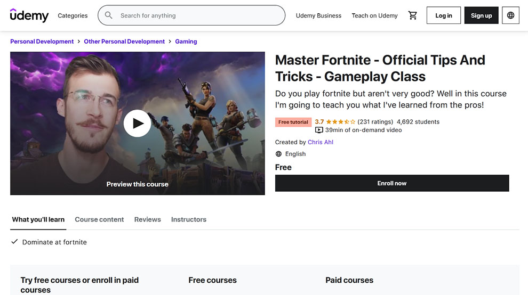This screenshot has height=295, width=528.
Task: Click the Log in button
Action: pos(444,15)
